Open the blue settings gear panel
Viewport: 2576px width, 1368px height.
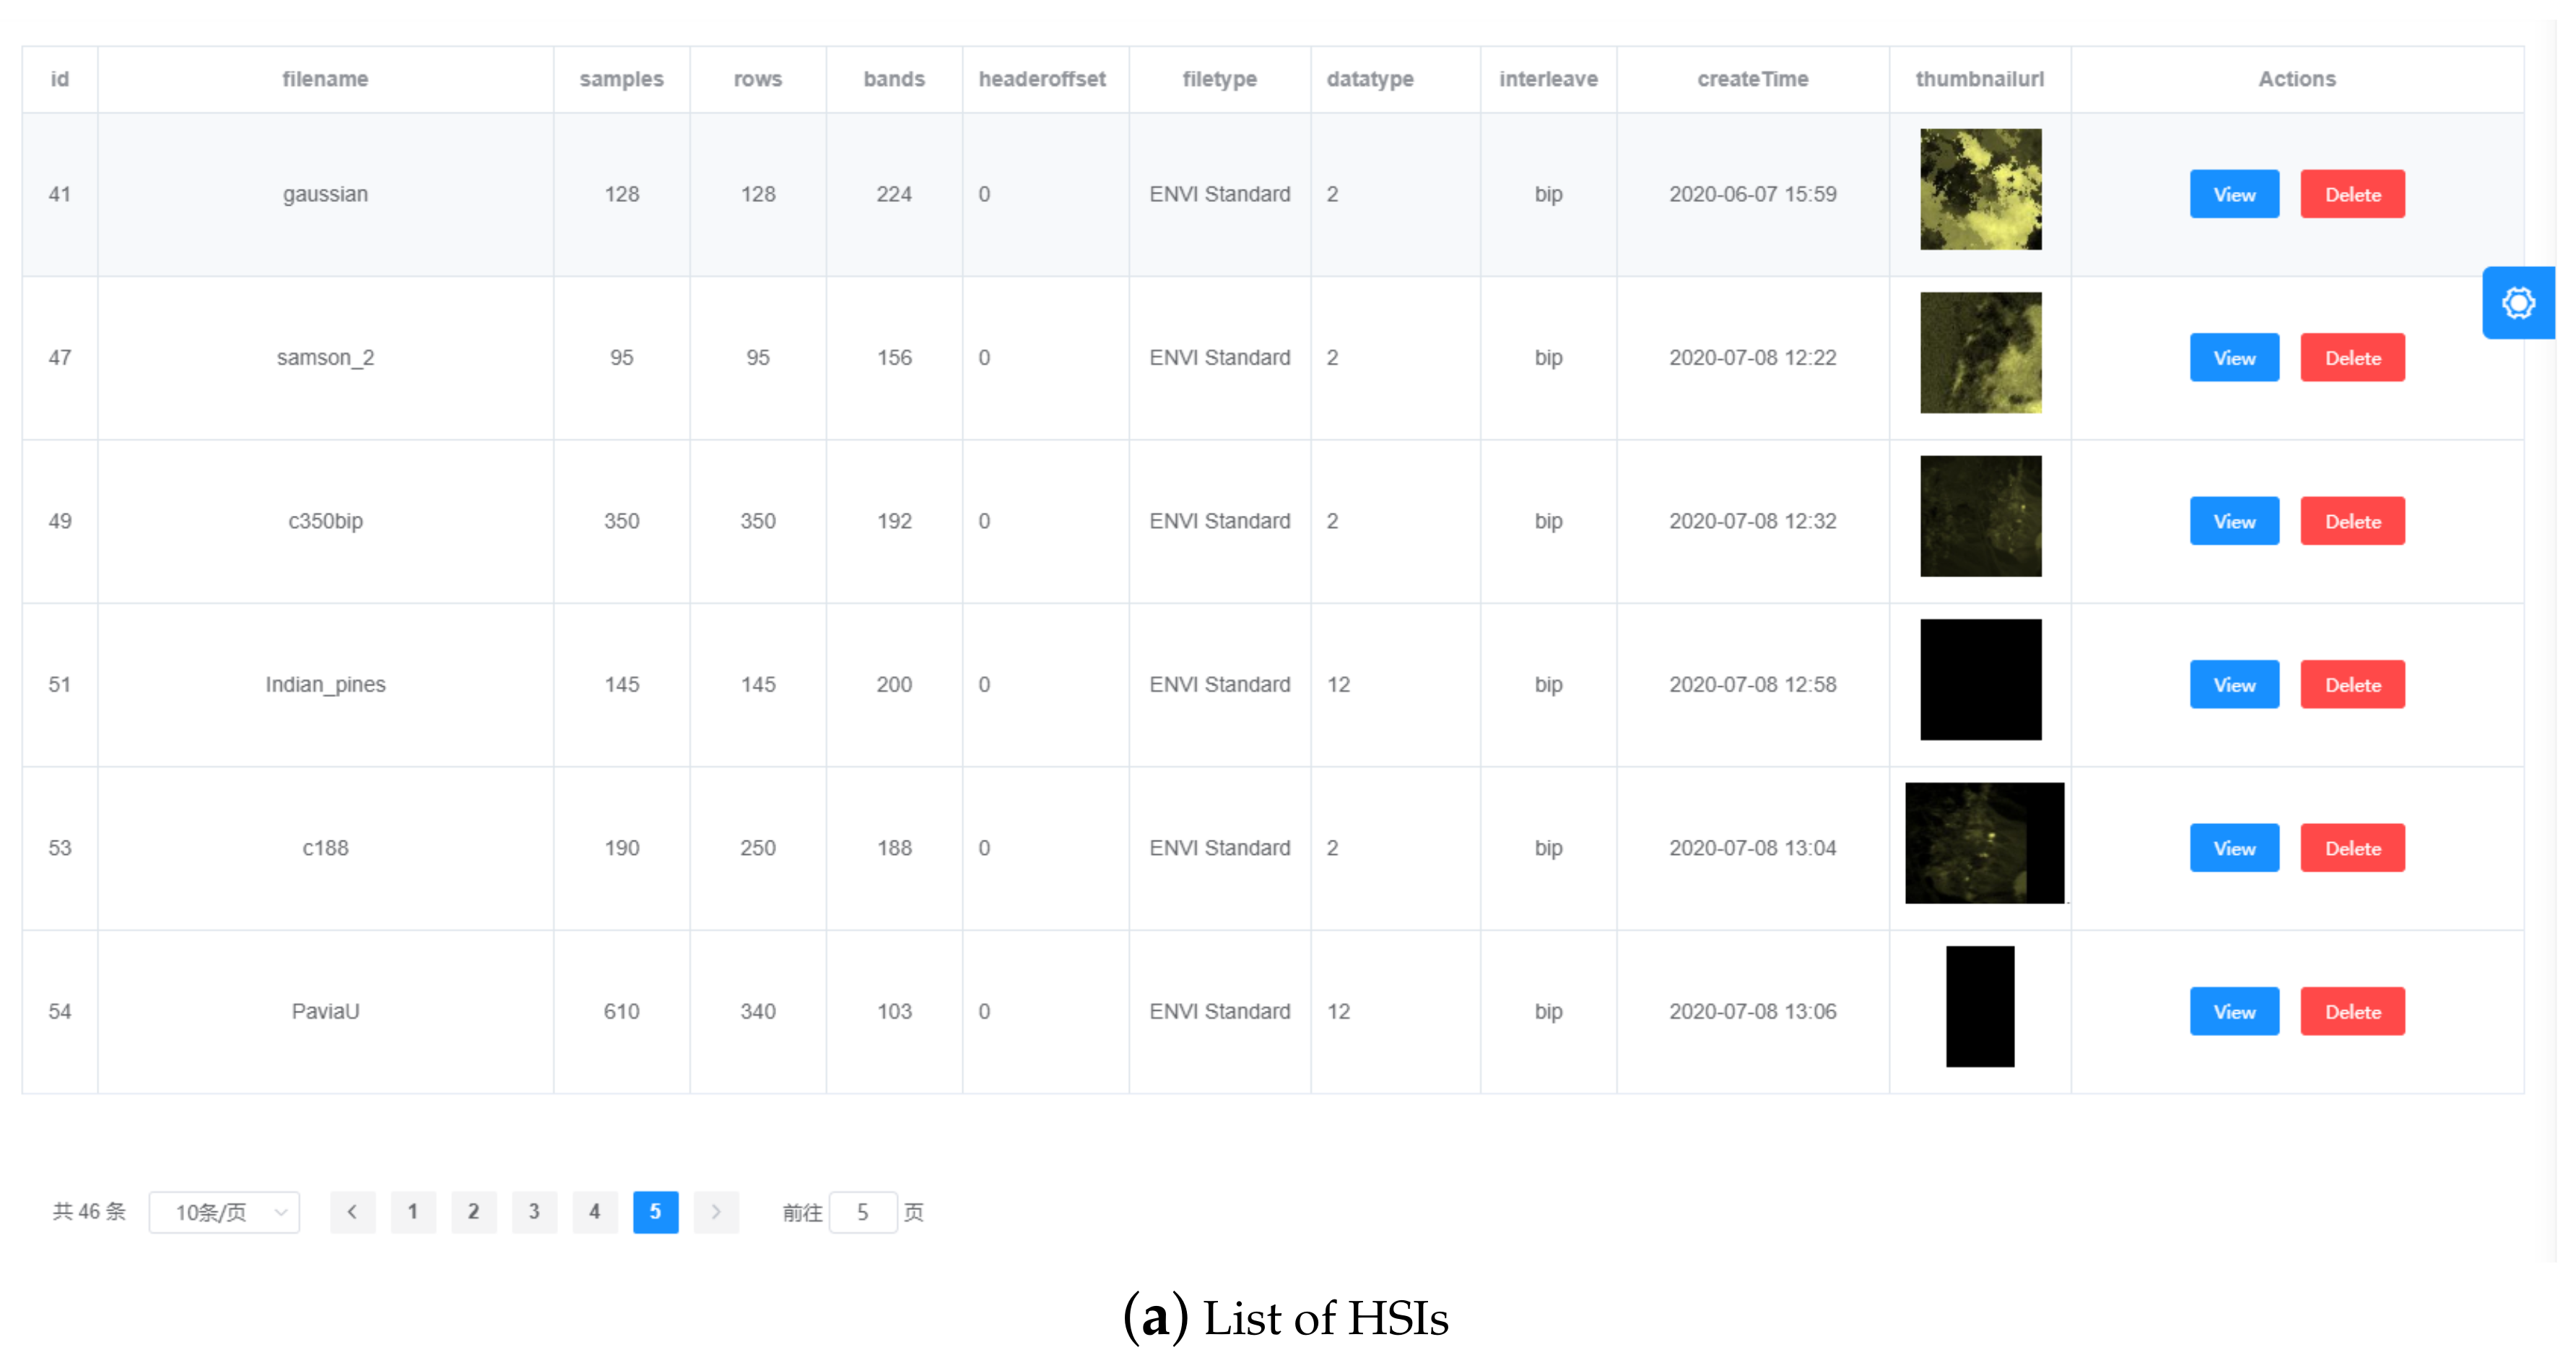click(2519, 303)
